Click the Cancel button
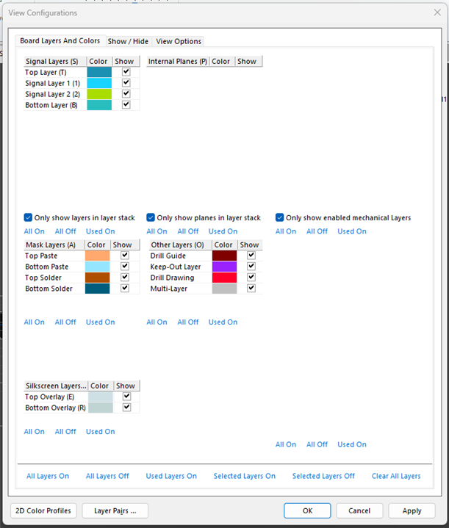 pos(359,510)
